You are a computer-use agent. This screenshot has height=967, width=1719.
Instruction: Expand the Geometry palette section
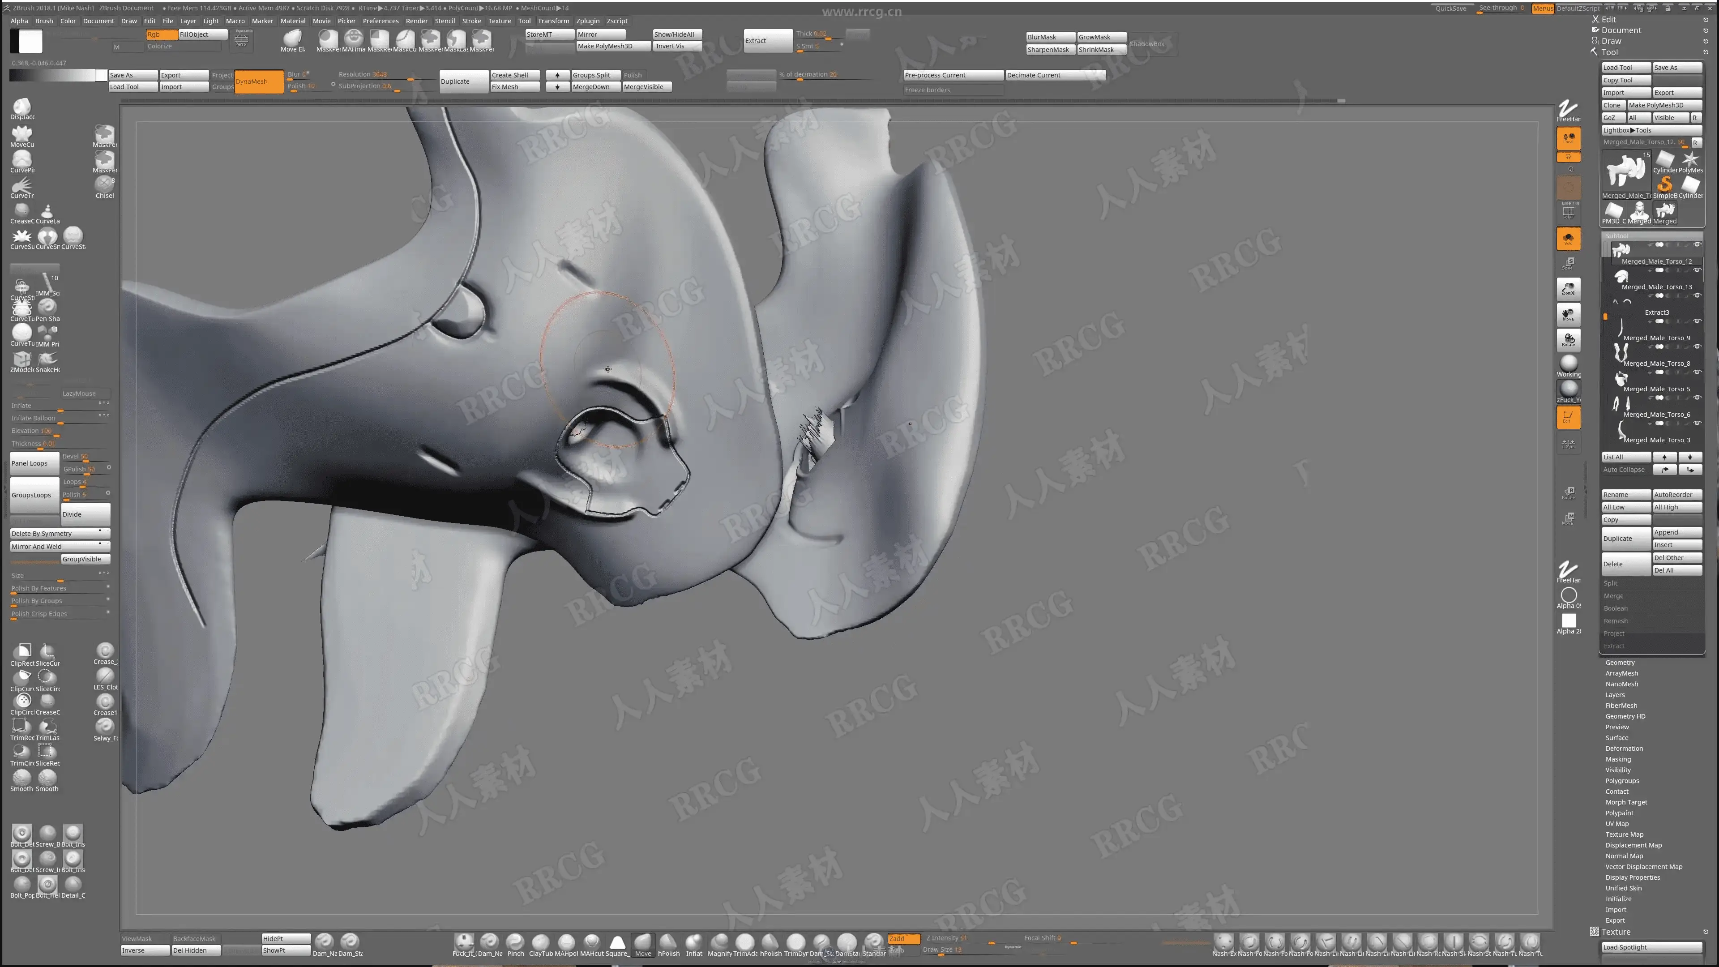[x=1620, y=663]
